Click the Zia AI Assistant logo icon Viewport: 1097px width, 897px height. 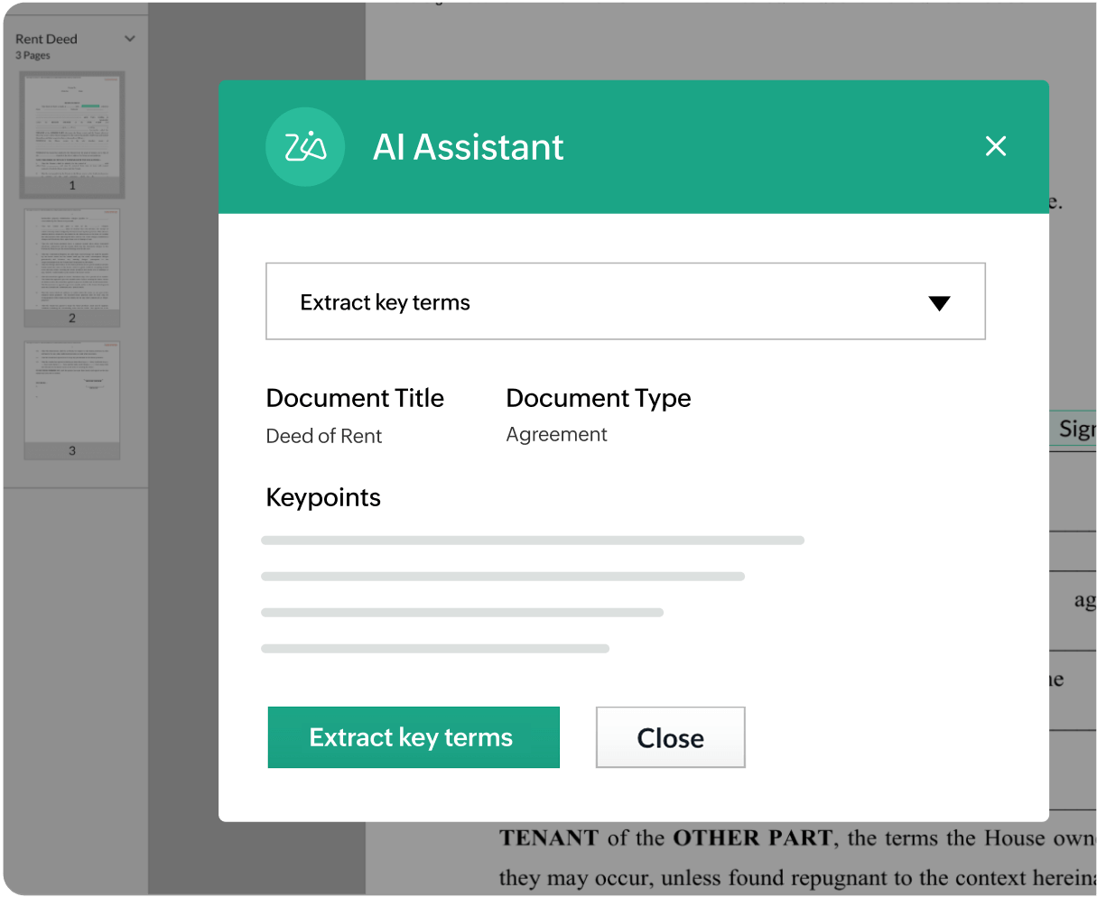tap(305, 147)
